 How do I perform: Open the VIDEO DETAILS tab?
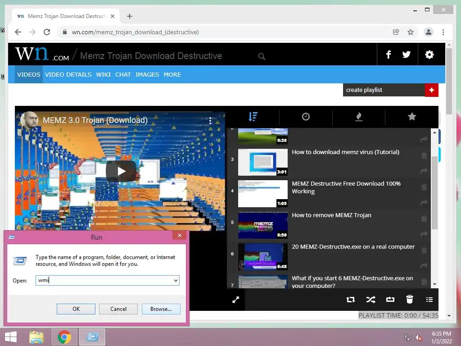pyautogui.click(x=68, y=74)
